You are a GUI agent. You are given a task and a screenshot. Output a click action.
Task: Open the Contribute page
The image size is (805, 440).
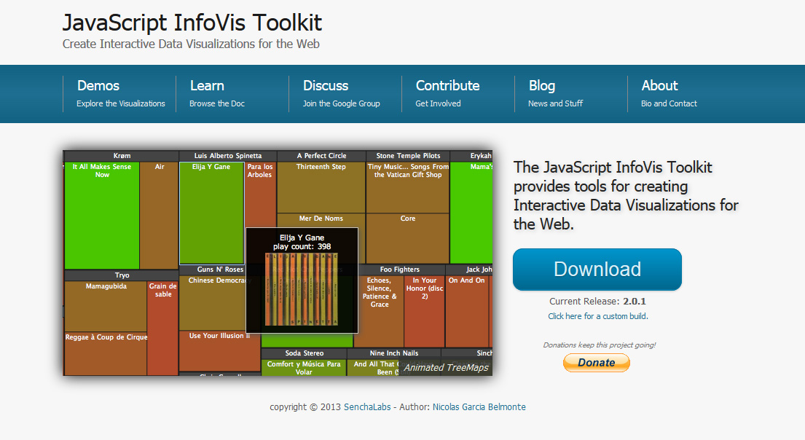click(x=447, y=85)
